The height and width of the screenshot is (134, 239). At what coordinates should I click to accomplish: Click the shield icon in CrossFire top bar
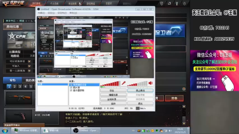tap(162, 4)
